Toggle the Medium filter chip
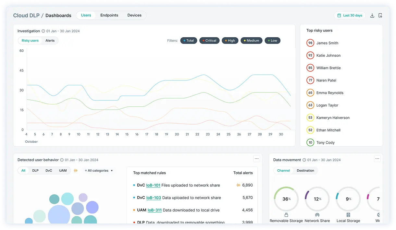396x230 pixels. click(x=252, y=41)
